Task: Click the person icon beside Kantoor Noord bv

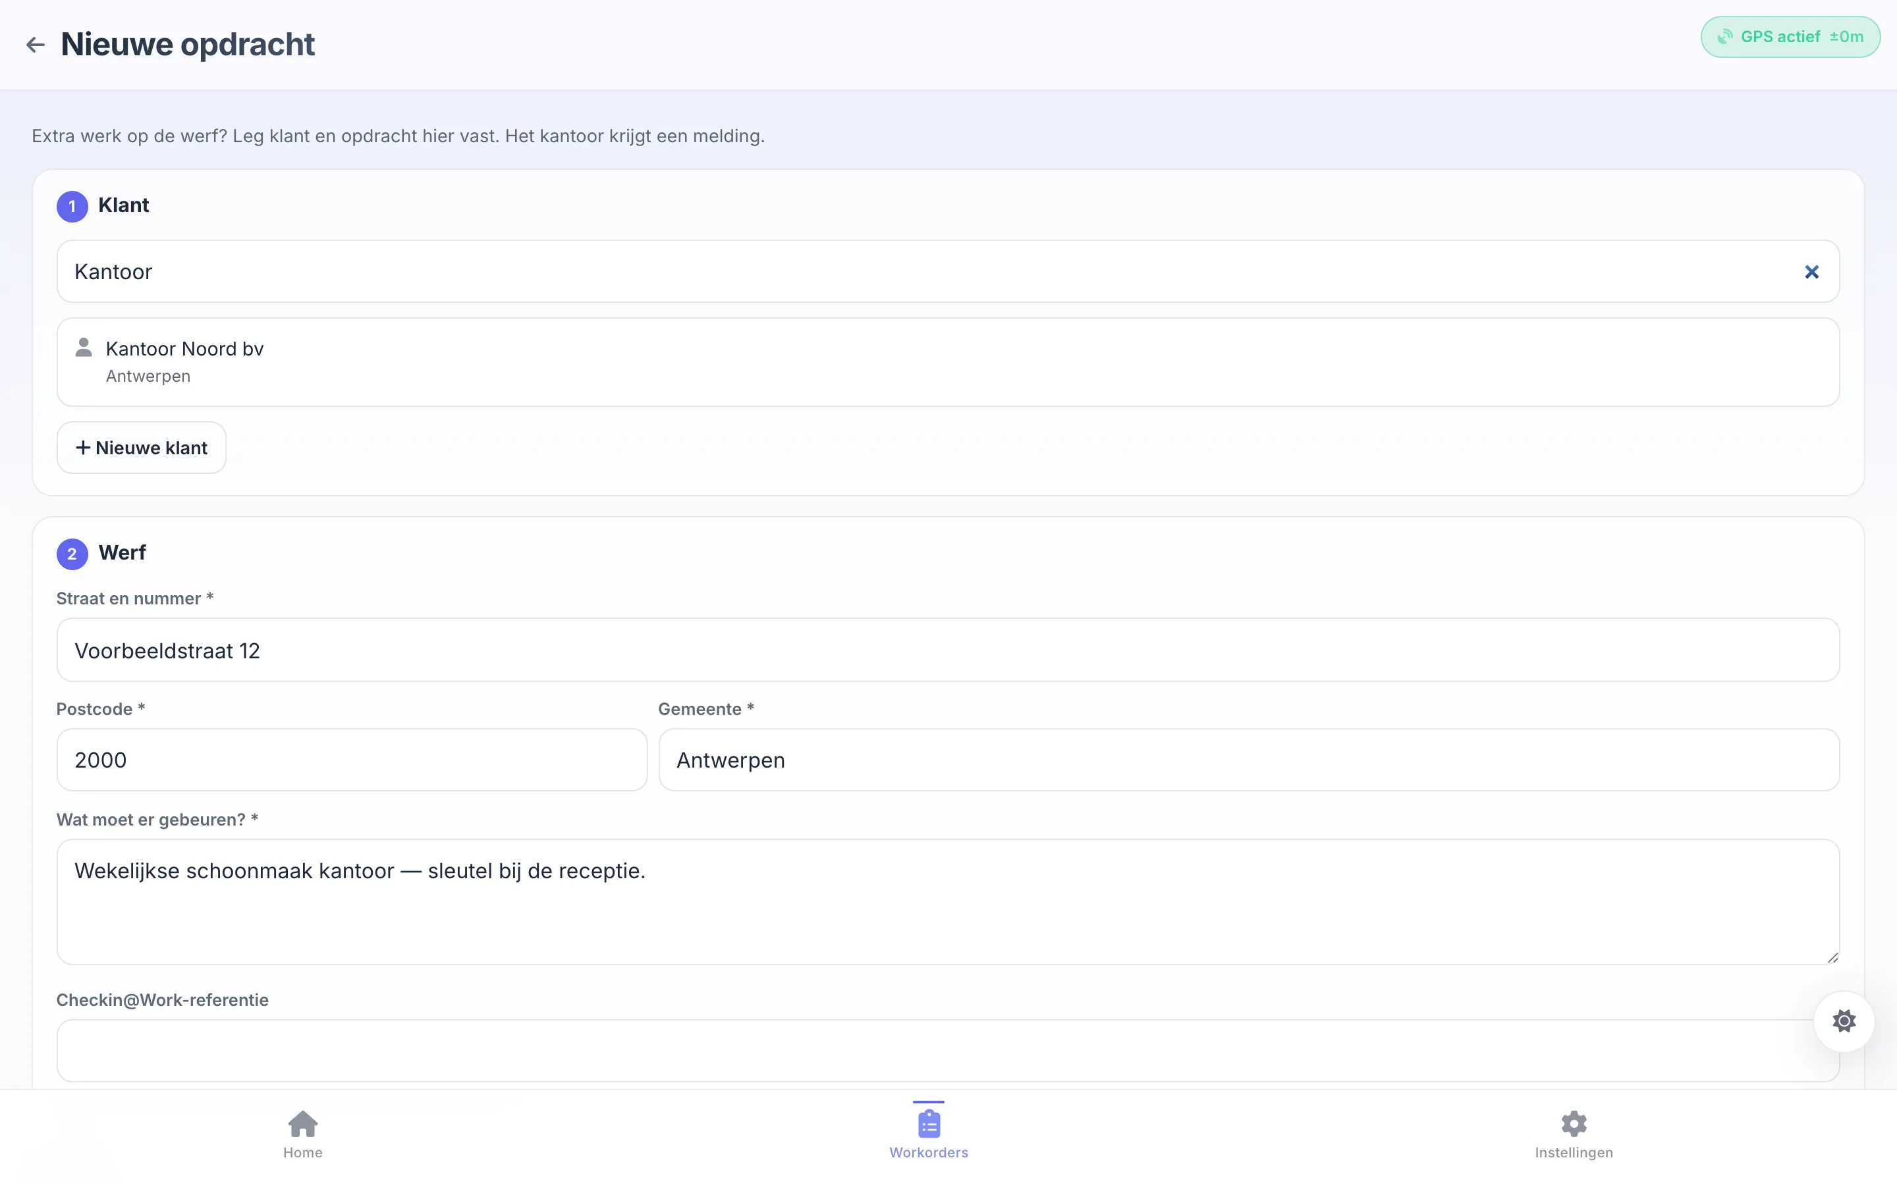Action: [84, 347]
